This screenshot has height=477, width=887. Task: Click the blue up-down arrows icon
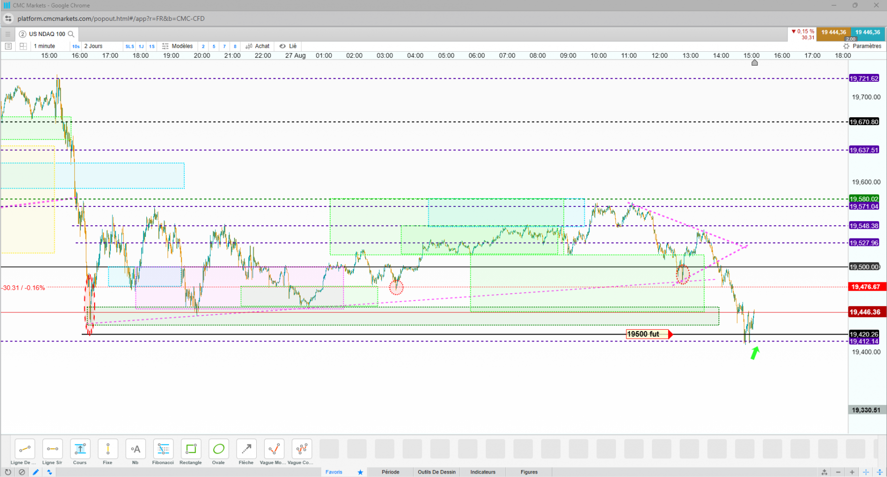49,472
